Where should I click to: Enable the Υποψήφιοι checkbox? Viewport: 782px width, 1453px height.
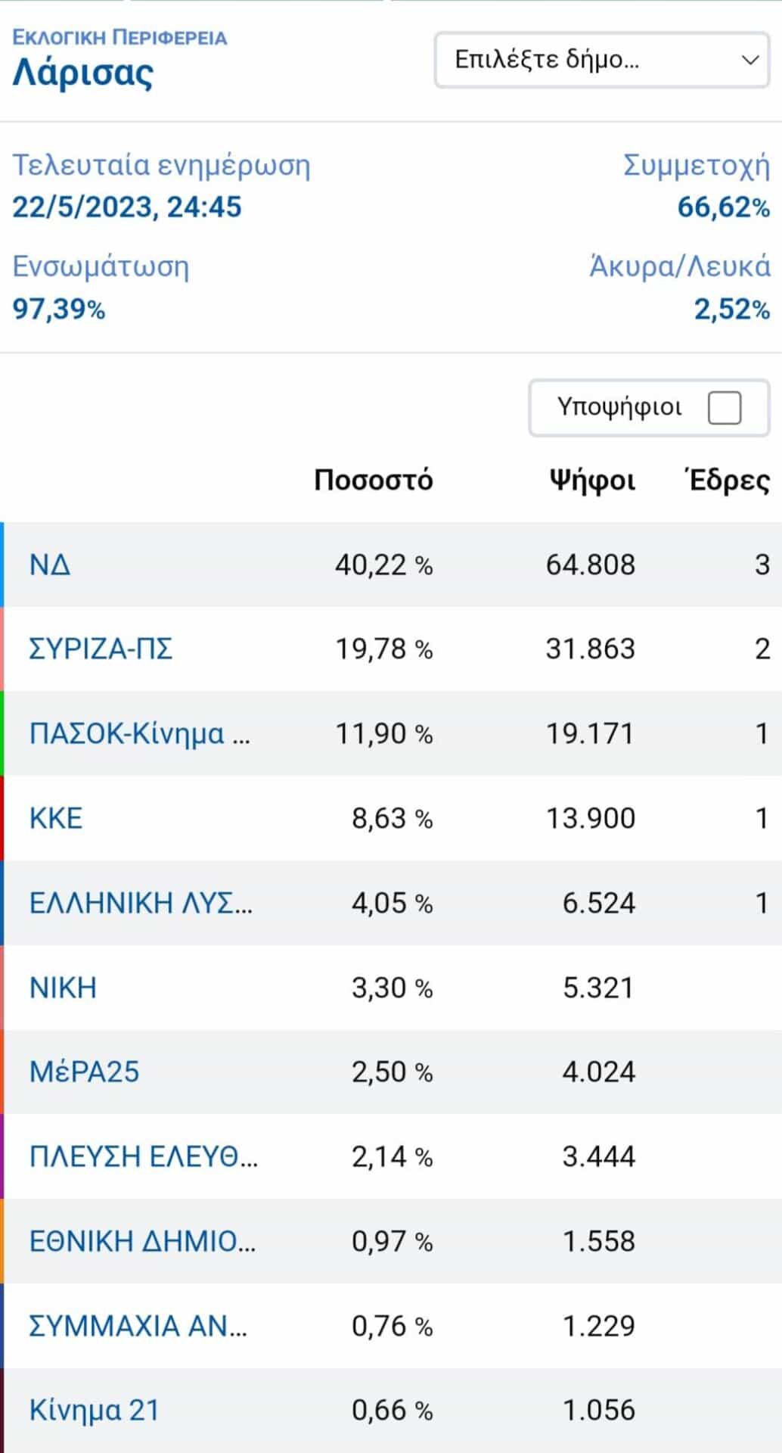(x=725, y=408)
